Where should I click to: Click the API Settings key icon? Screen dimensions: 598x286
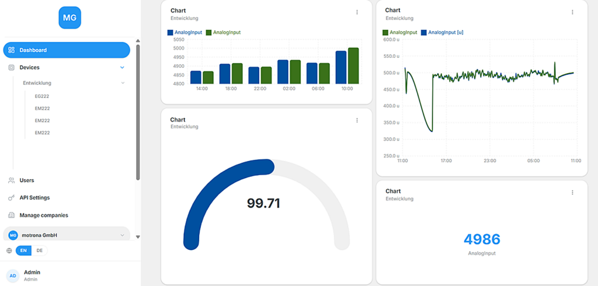tap(12, 198)
